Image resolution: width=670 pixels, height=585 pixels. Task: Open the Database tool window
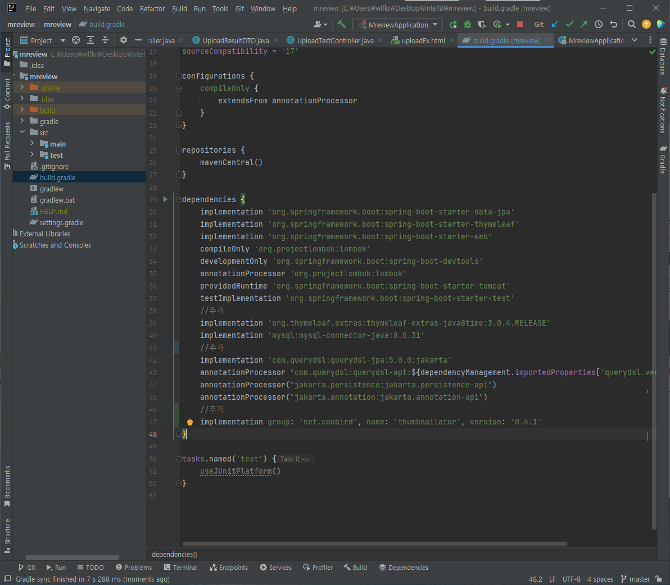(663, 56)
